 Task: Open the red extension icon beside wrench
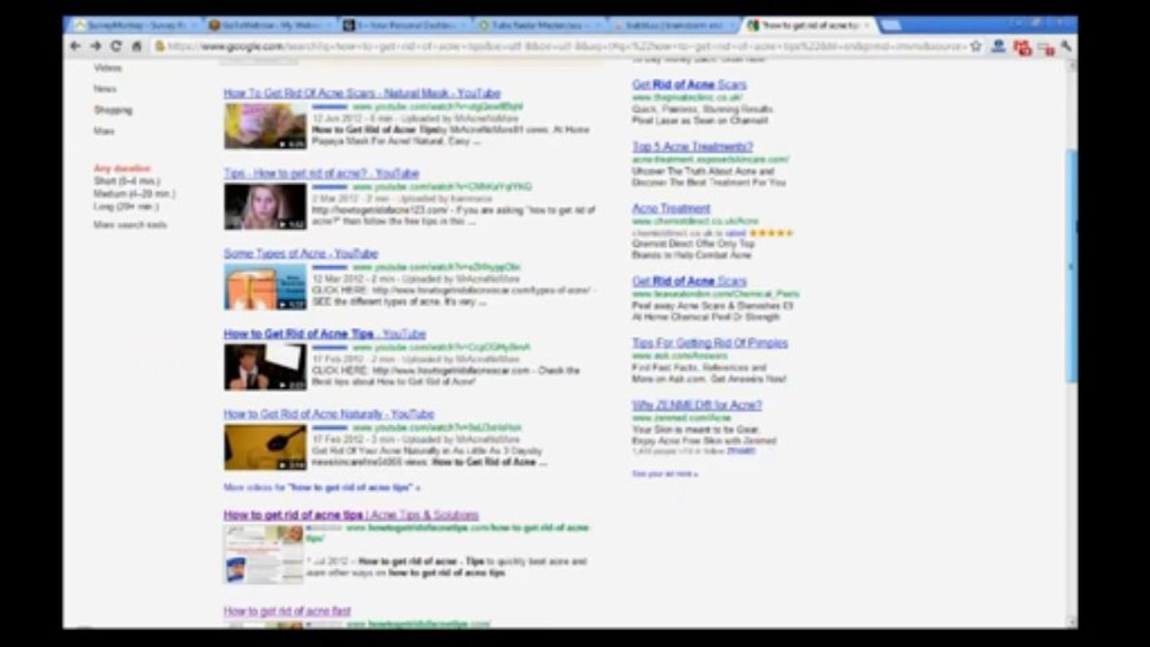1045,47
